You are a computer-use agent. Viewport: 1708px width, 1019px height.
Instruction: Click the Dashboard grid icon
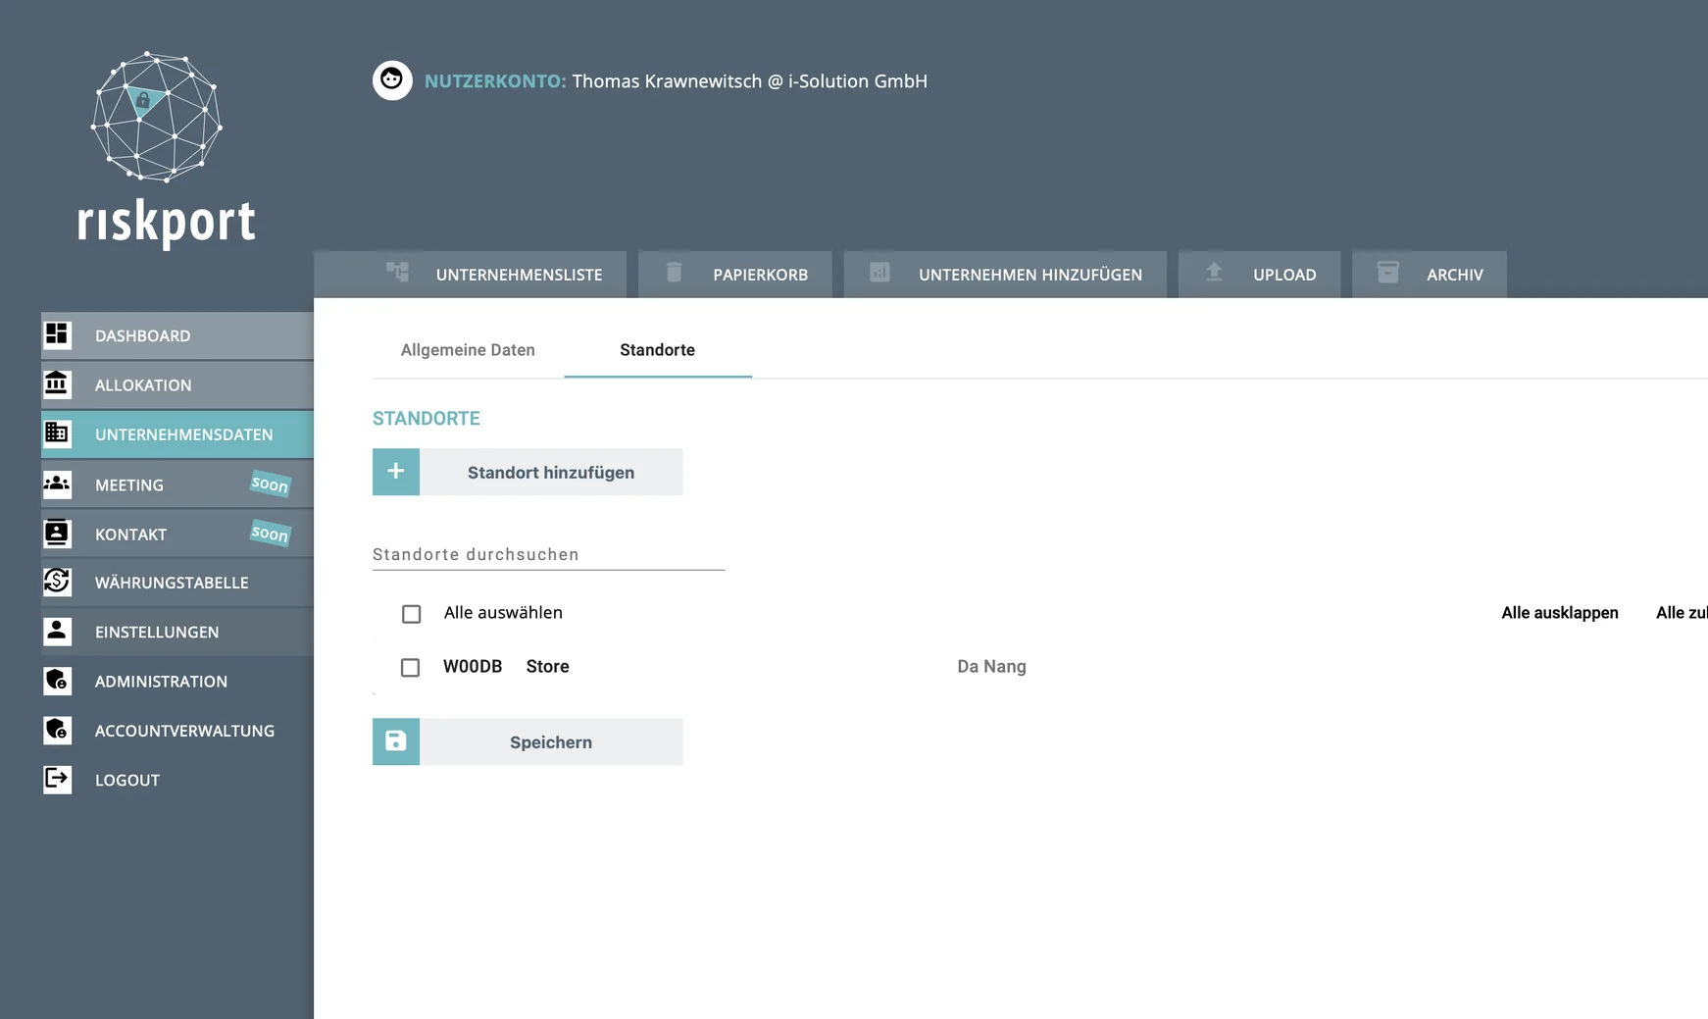(x=57, y=335)
